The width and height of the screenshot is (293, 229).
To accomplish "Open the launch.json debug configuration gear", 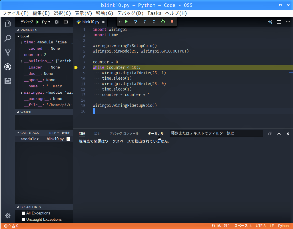I will click(x=57, y=22).
